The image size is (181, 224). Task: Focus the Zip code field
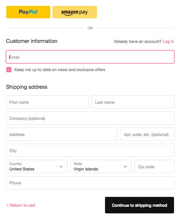(x=155, y=166)
